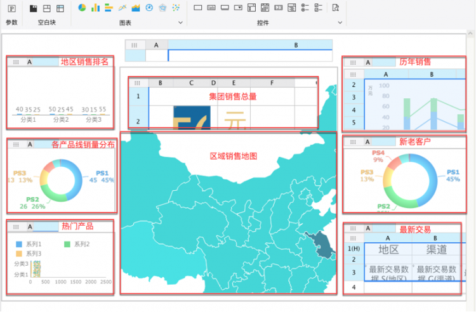Viewport: 476px width, 312px height.
Task: Add a label widget
Action: 211,8
